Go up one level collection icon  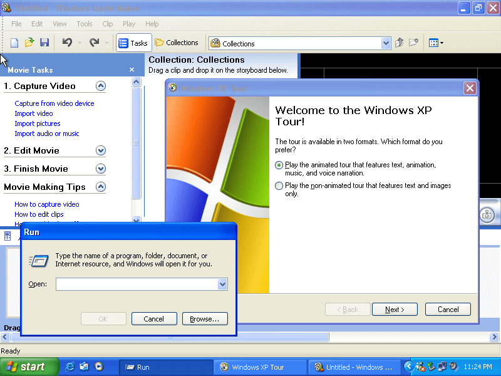(x=399, y=43)
